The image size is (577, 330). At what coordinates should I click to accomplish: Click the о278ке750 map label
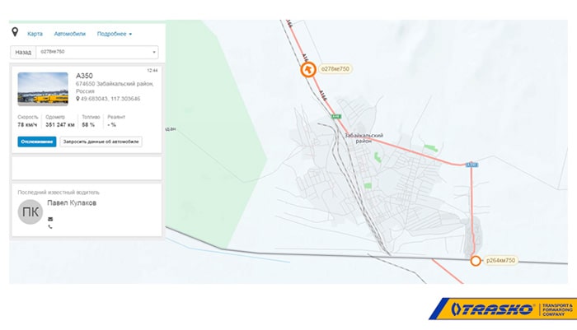click(x=335, y=69)
